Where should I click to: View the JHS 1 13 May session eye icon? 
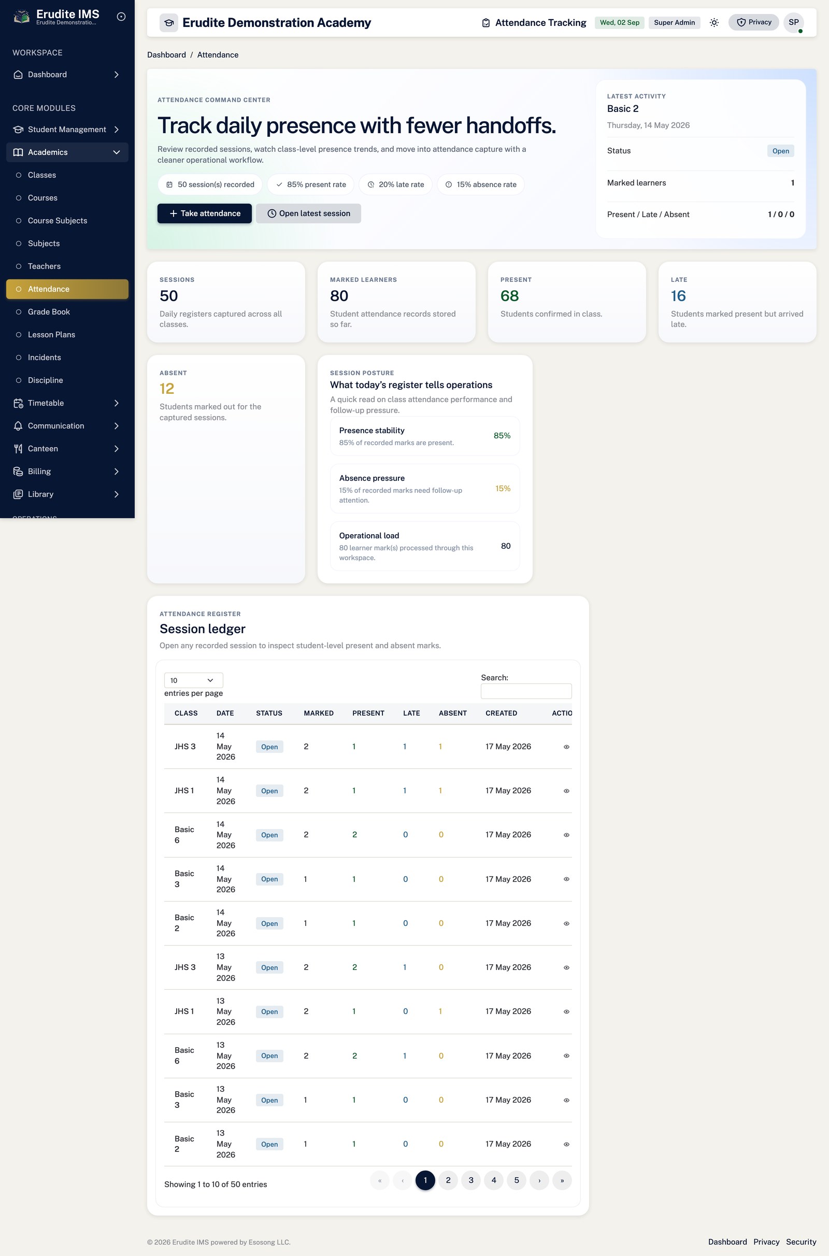pos(566,1012)
